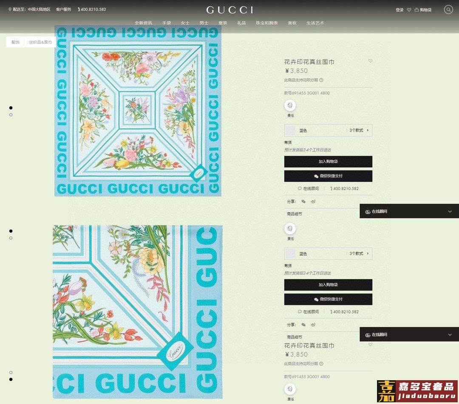The width and height of the screenshot is (459, 404).
Task: Share via the Weibo icon next to 分享
Action: pos(313,202)
